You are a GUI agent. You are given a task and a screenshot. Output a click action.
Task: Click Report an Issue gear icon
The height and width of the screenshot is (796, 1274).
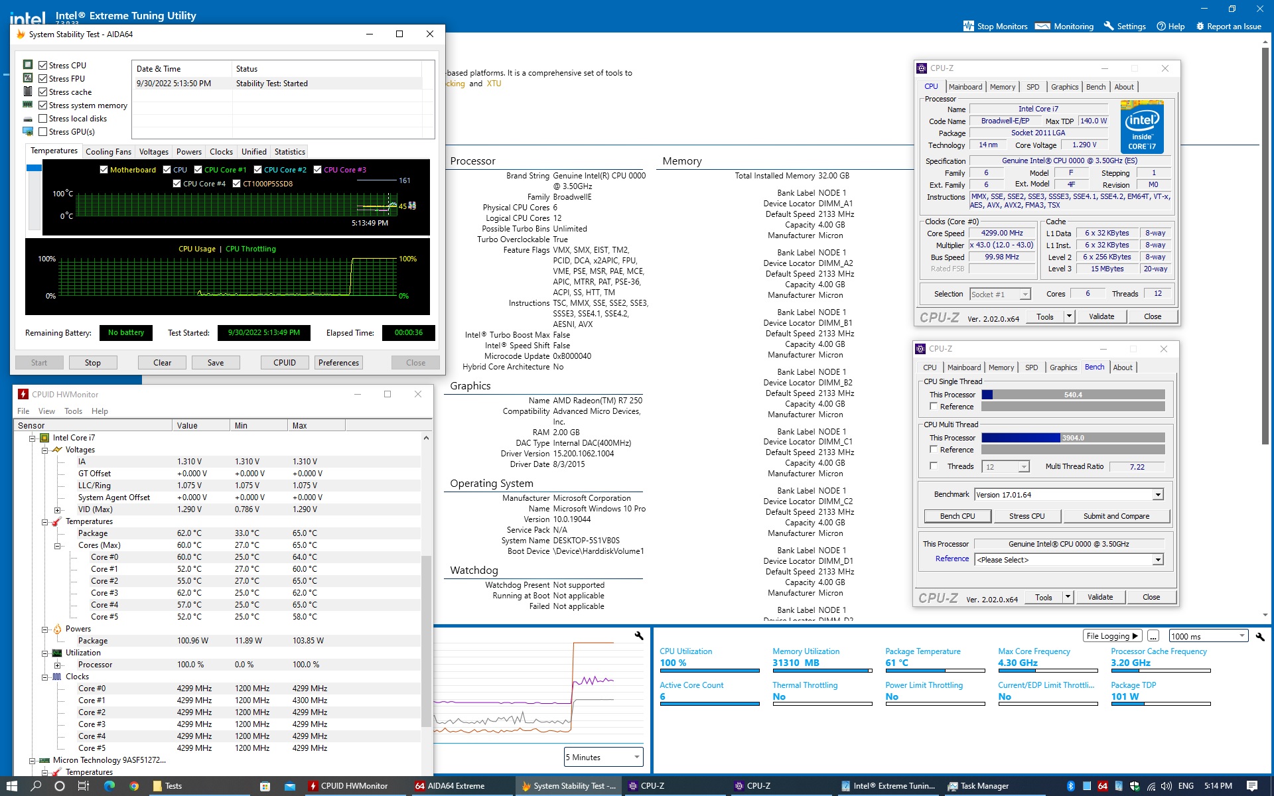coord(1200,27)
